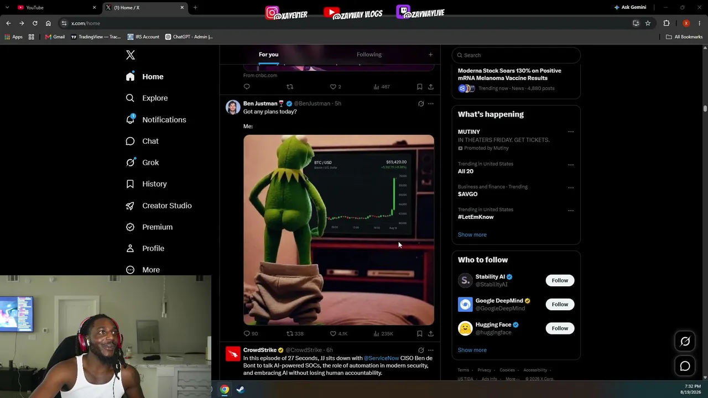Like the cnbc.com post with 2 likes
The image size is (708, 398).
click(x=335, y=87)
